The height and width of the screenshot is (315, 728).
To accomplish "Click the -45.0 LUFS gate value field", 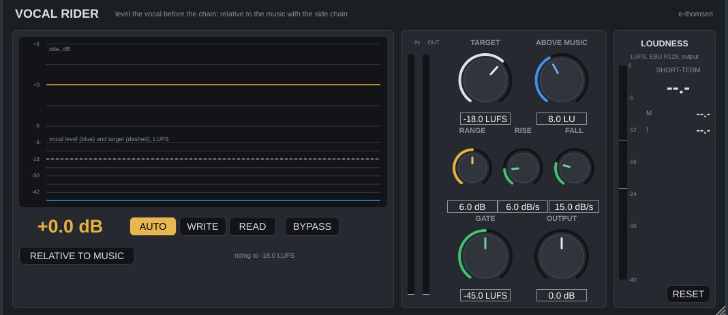I will (485, 295).
